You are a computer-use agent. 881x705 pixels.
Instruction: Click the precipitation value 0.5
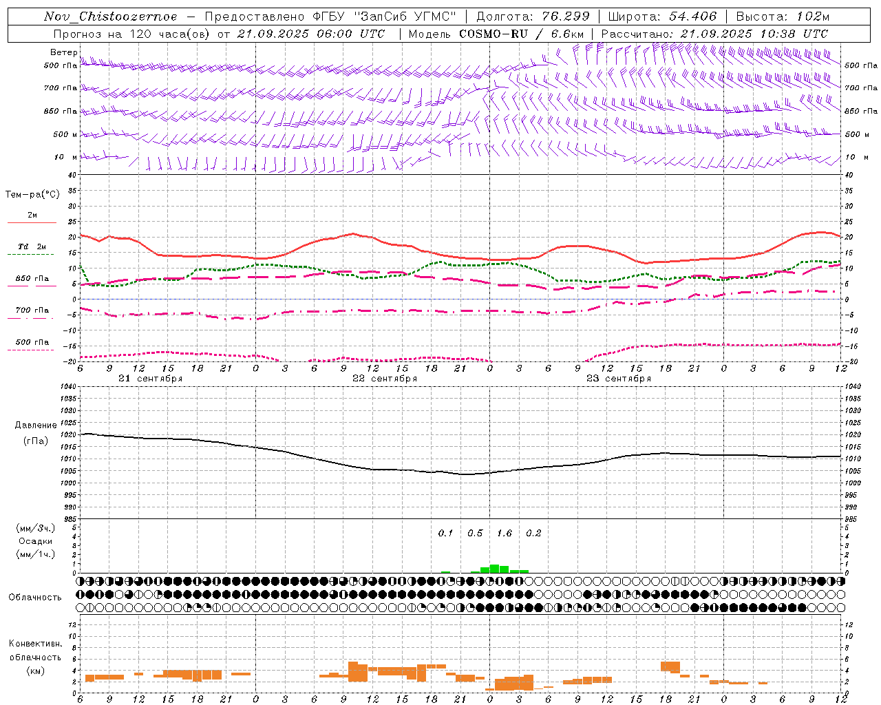pyautogui.click(x=475, y=534)
